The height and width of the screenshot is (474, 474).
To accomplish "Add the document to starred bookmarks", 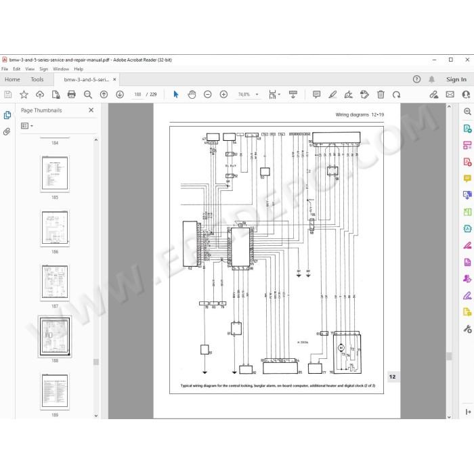I will (24, 95).
